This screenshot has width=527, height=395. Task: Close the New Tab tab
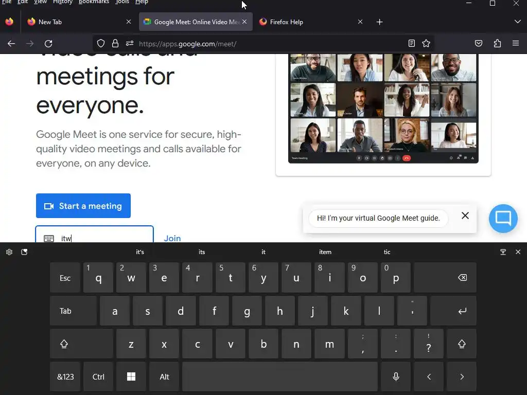pyautogui.click(x=128, y=22)
